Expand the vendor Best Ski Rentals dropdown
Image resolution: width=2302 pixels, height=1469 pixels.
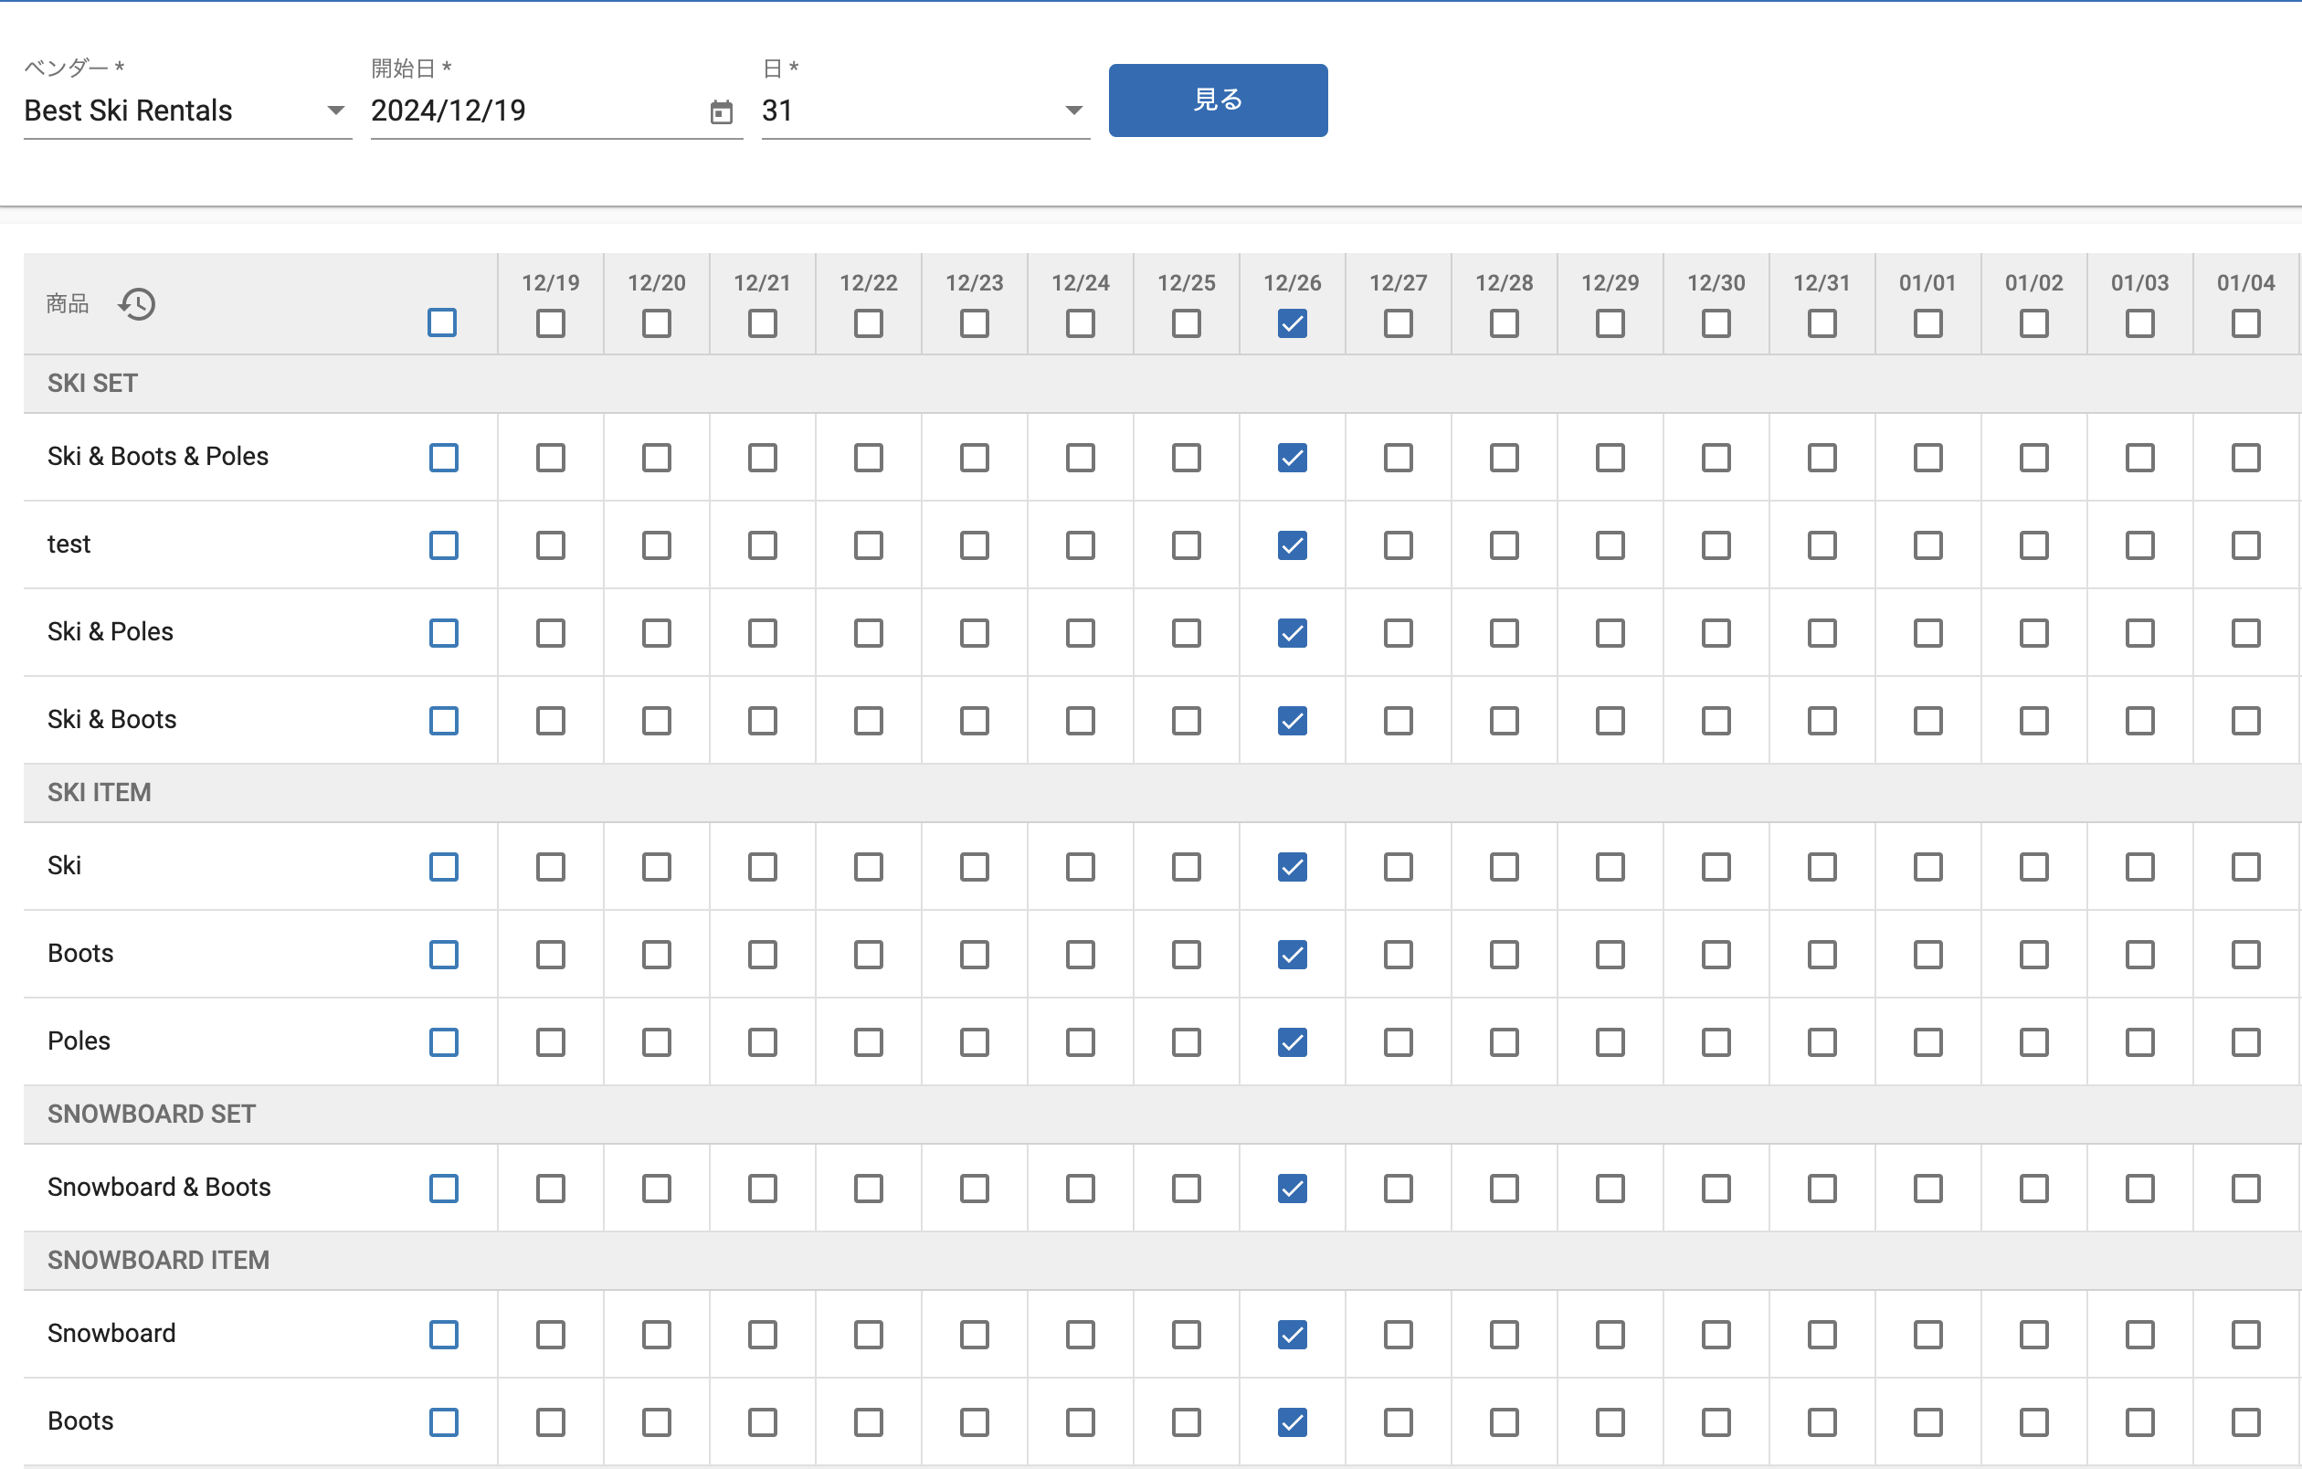pyautogui.click(x=335, y=111)
